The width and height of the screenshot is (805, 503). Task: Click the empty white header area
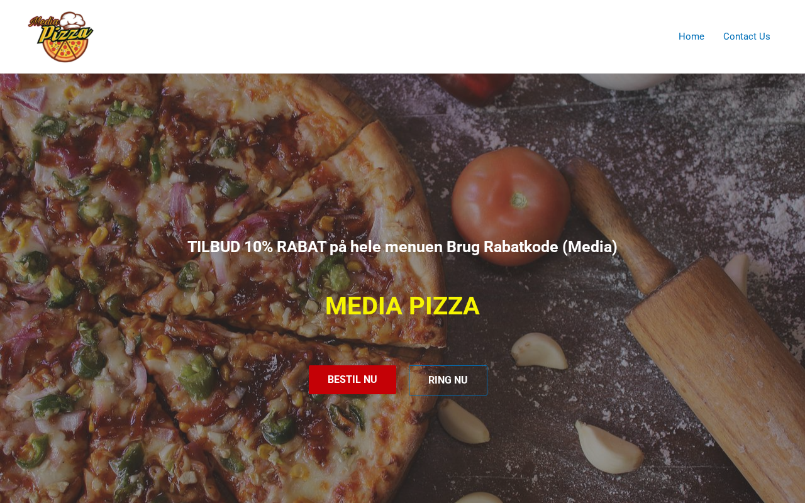click(x=377, y=36)
